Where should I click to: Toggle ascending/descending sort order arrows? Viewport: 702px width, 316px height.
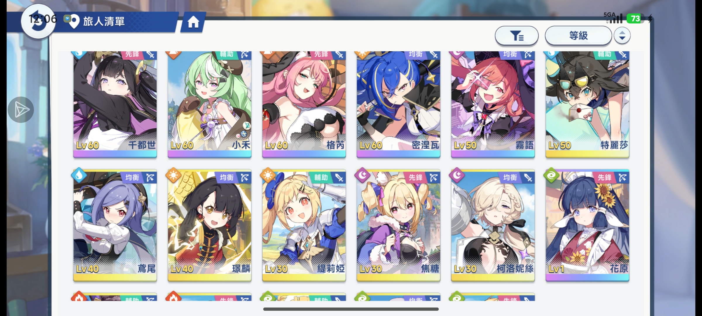622,36
